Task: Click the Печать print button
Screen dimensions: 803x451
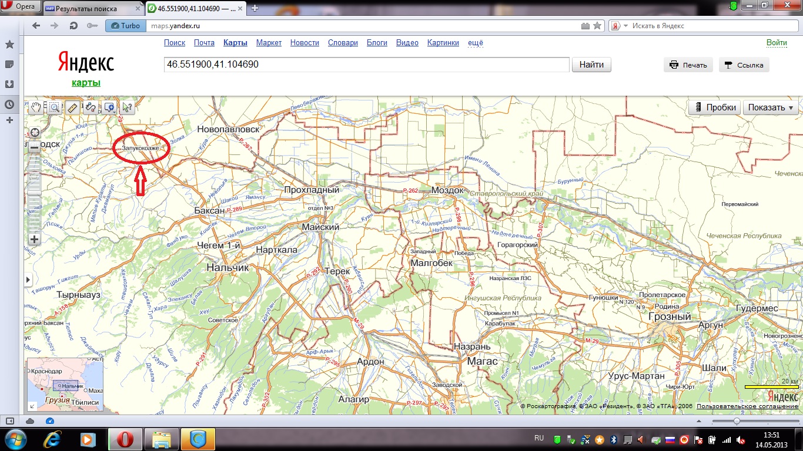Action: coord(688,65)
